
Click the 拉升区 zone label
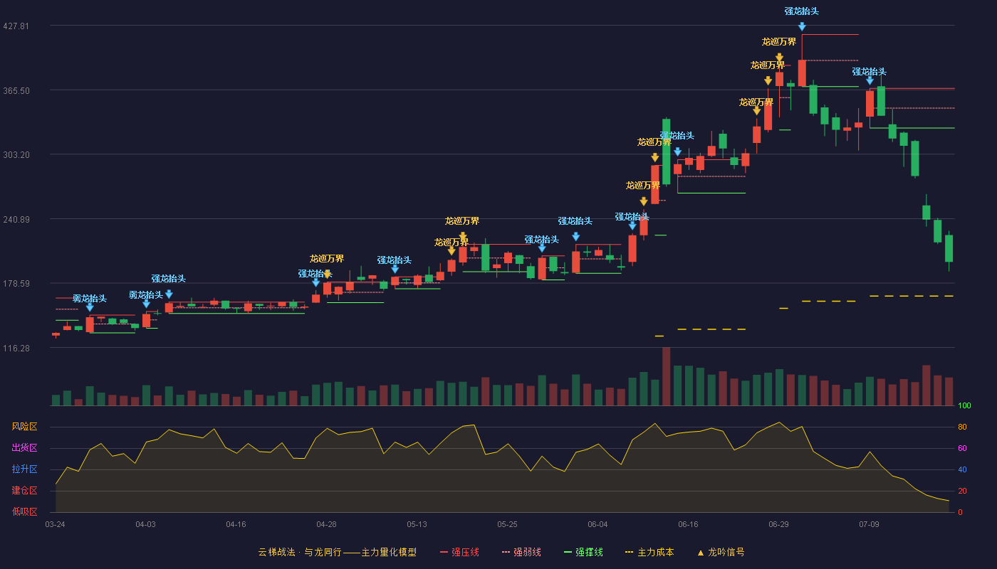[x=24, y=469]
